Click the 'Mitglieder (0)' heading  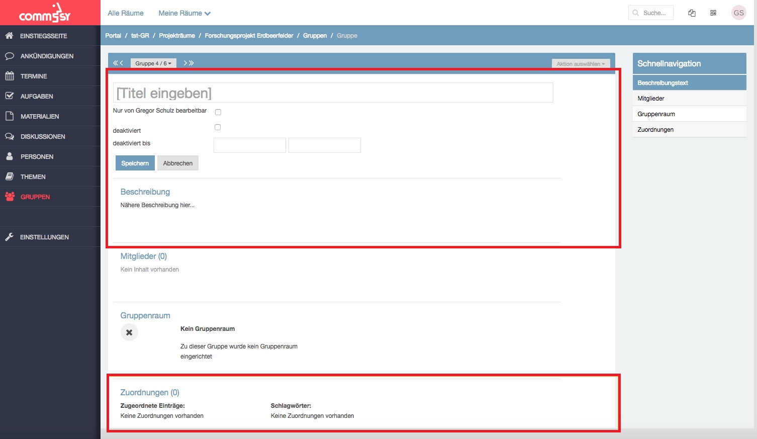pos(144,256)
